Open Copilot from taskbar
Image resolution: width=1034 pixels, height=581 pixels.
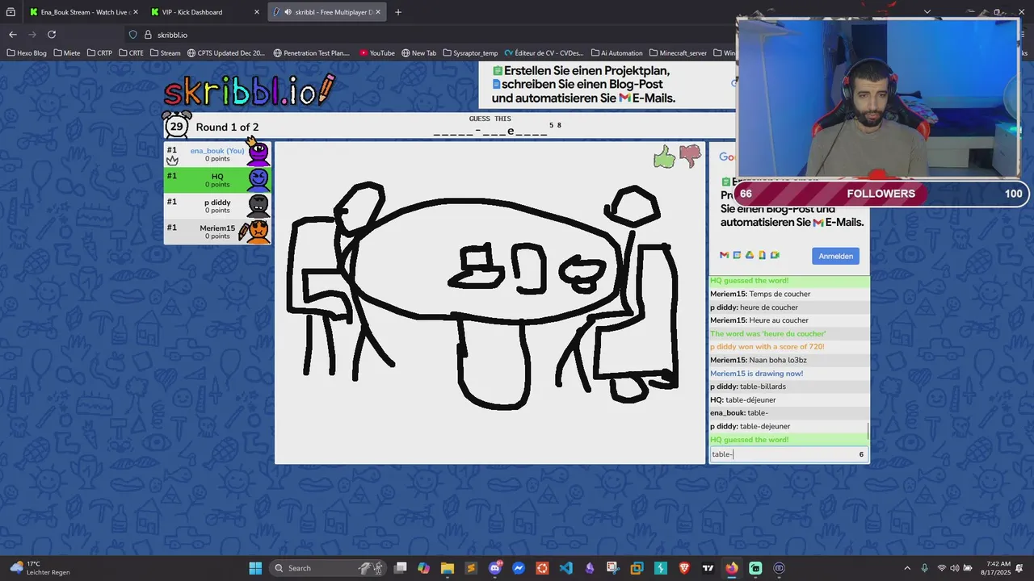pyautogui.click(x=424, y=568)
